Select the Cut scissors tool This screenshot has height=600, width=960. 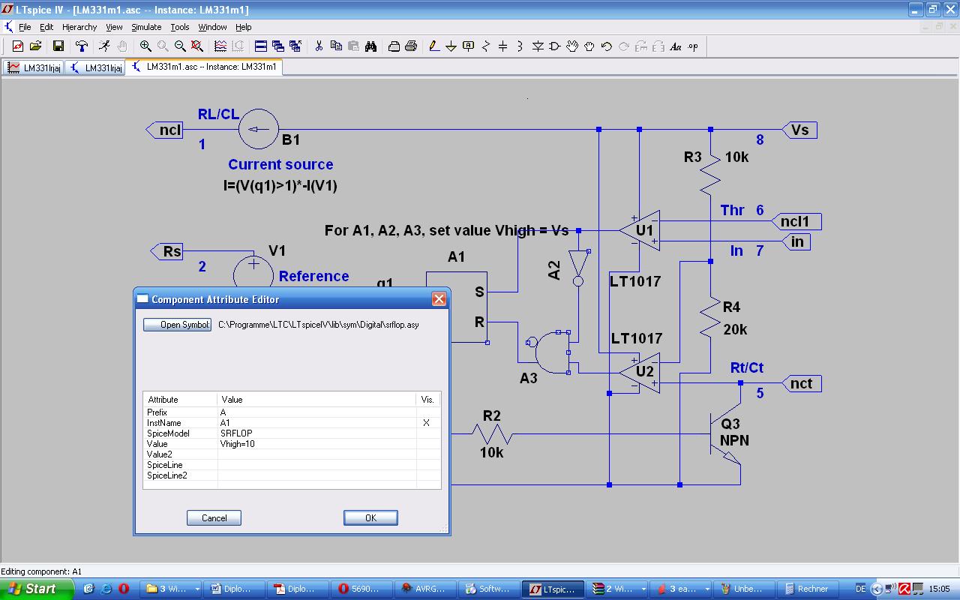(319, 46)
